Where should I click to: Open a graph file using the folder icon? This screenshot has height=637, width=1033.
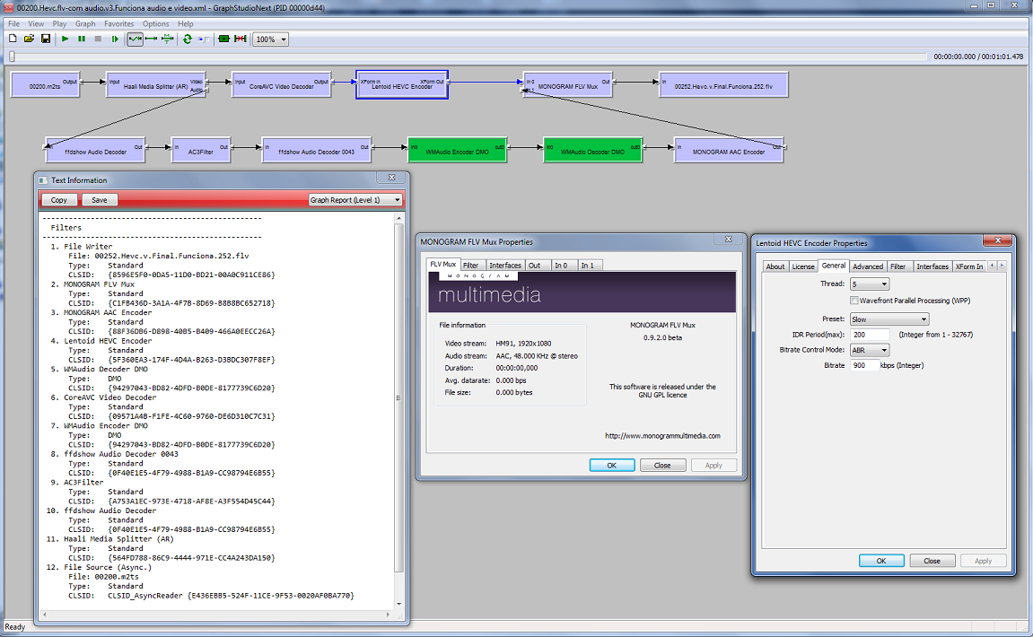[29, 39]
